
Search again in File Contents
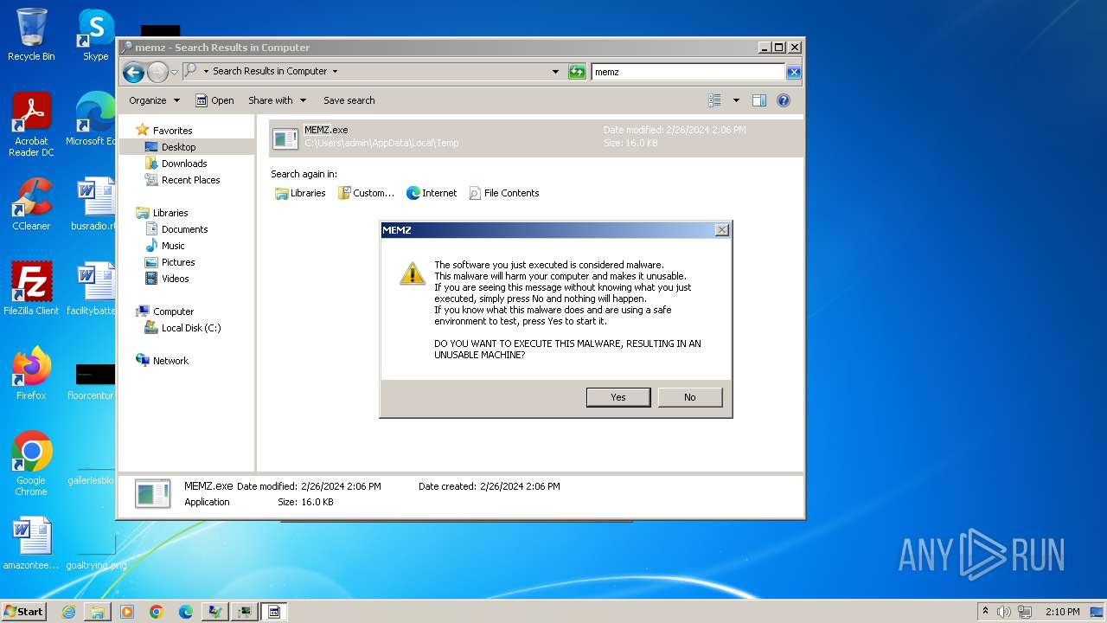coord(504,193)
